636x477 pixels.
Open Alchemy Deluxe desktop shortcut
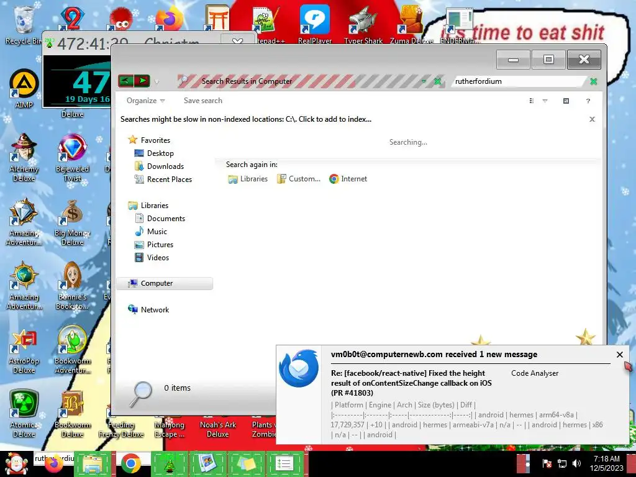(x=24, y=157)
